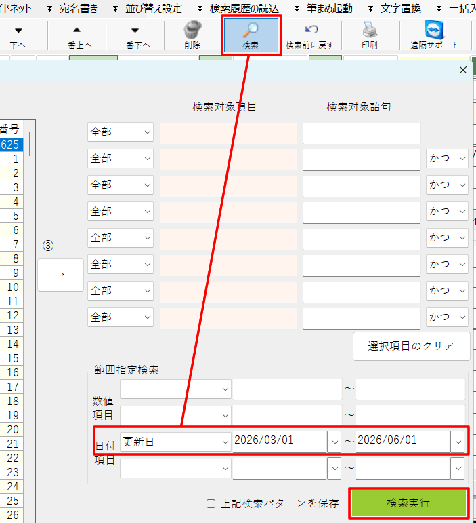Image resolution: width=476 pixels, height=523 pixels.
Task: Click the → arrow button
Action: coord(60,275)
